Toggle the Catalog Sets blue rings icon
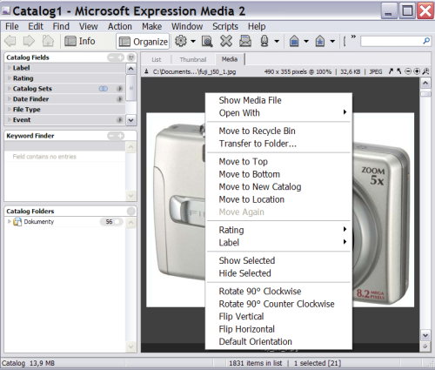Viewport: 435px width, 370px height. pos(104,89)
